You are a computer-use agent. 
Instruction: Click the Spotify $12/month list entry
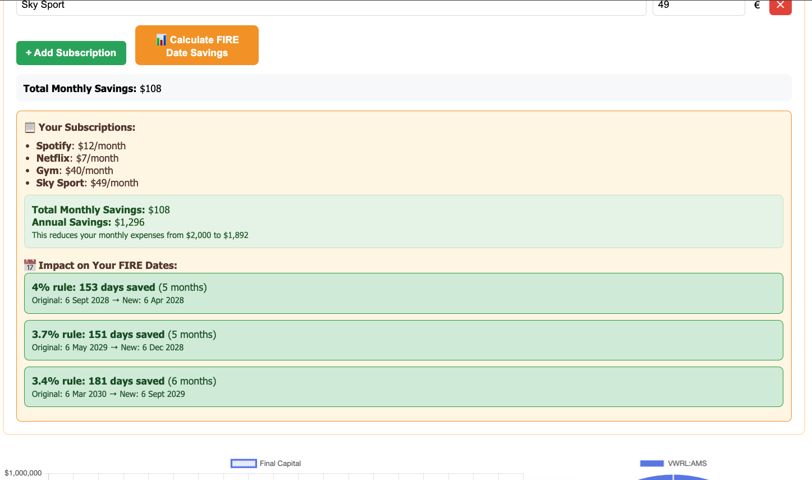81,146
